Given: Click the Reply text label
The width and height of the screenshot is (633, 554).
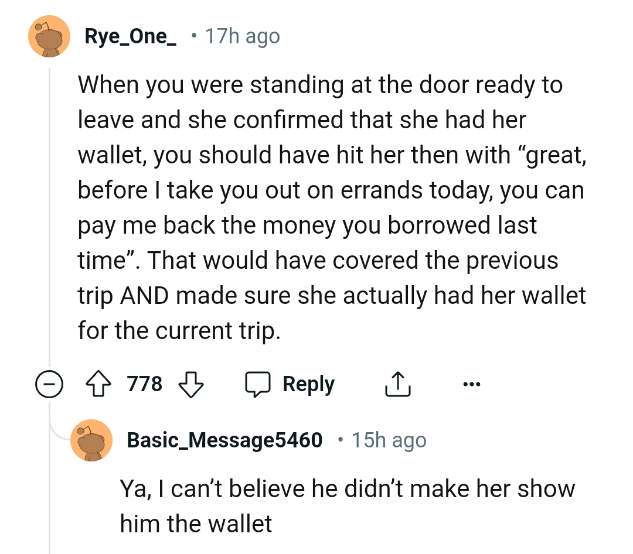Looking at the screenshot, I should [x=308, y=384].
